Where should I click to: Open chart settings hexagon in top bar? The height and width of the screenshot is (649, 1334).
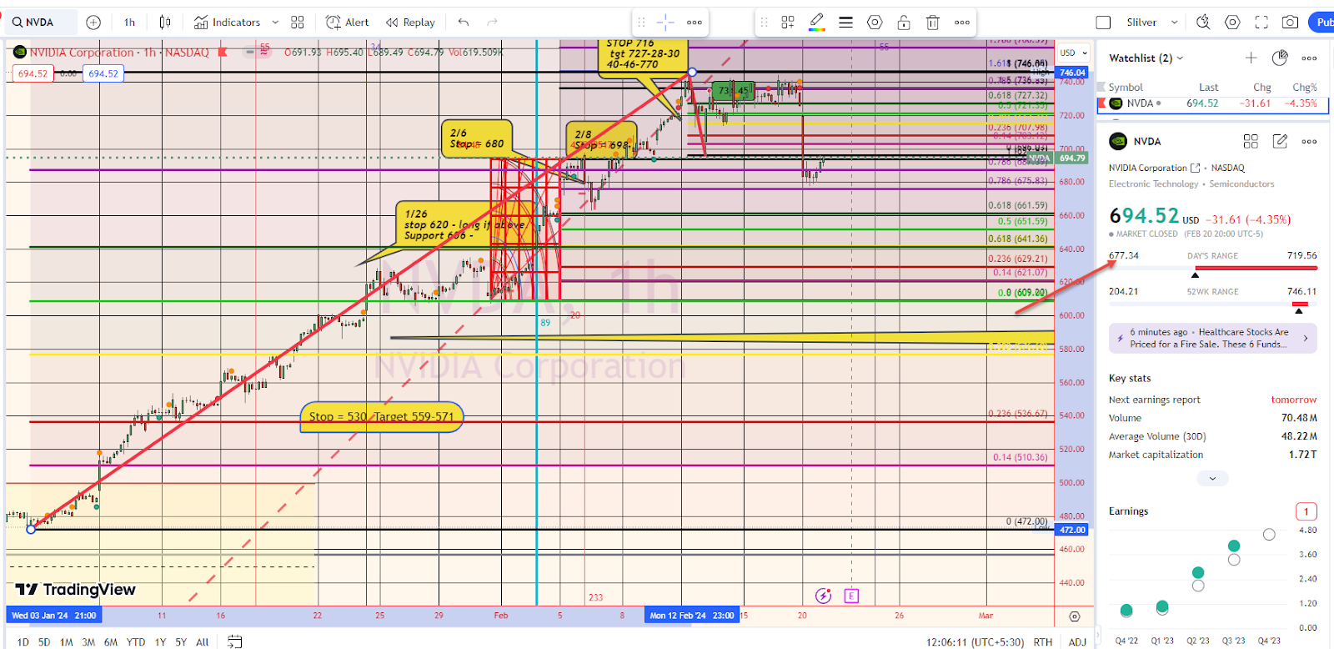click(x=1232, y=23)
